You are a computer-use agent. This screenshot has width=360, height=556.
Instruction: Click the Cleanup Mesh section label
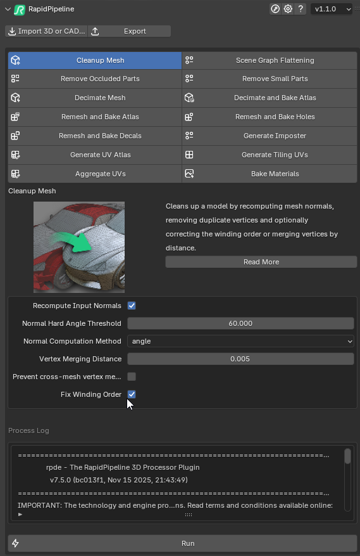32,191
